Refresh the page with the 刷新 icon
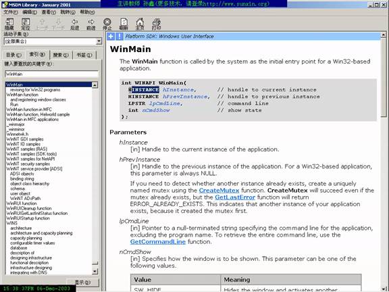Image resolution: width=389 pixels, height=292 pixels. 124,24
